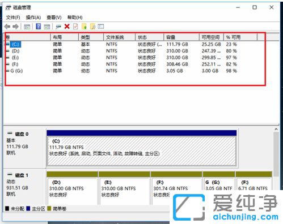
Task: Toggle the show/hide console tree icon
Action: (27, 27)
